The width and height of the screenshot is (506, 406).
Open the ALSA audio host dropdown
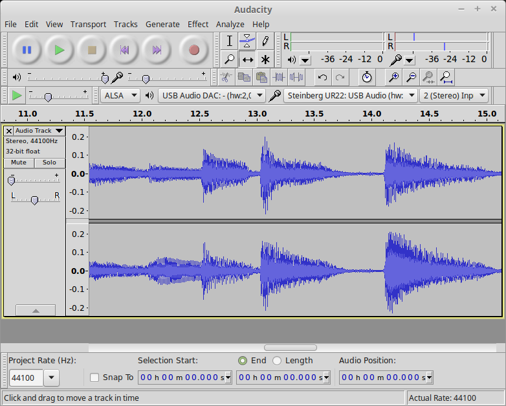[x=120, y=96]
